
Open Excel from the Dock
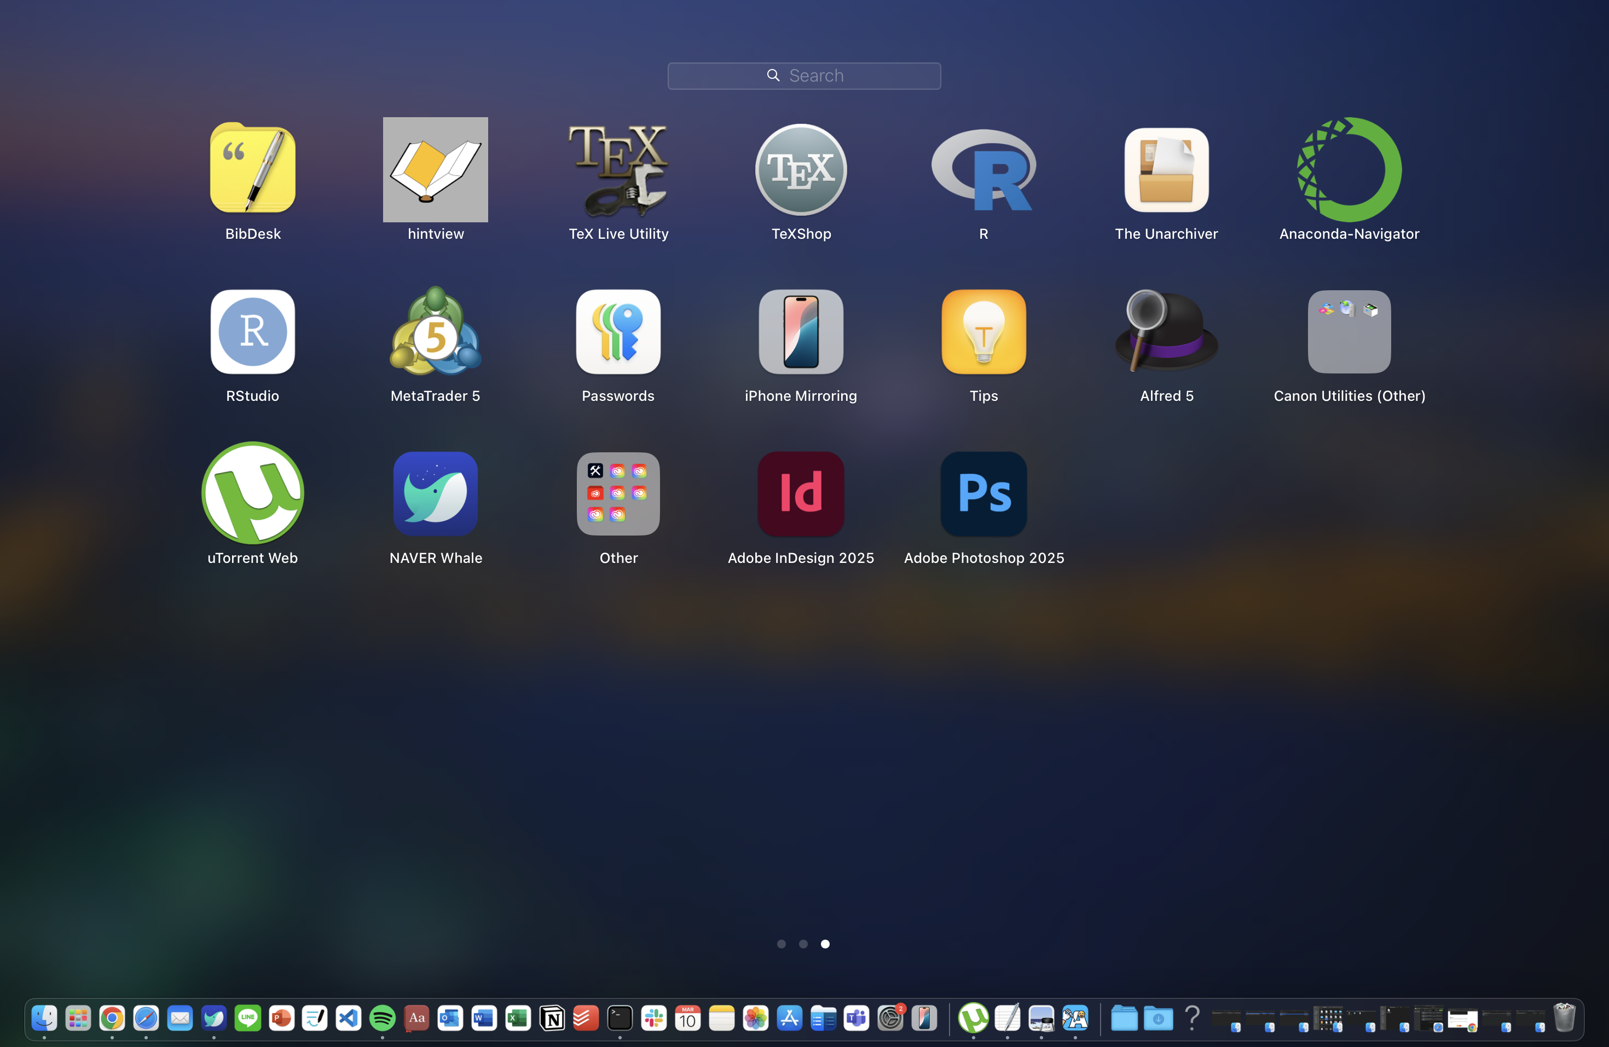click(x=518, y=1017)
